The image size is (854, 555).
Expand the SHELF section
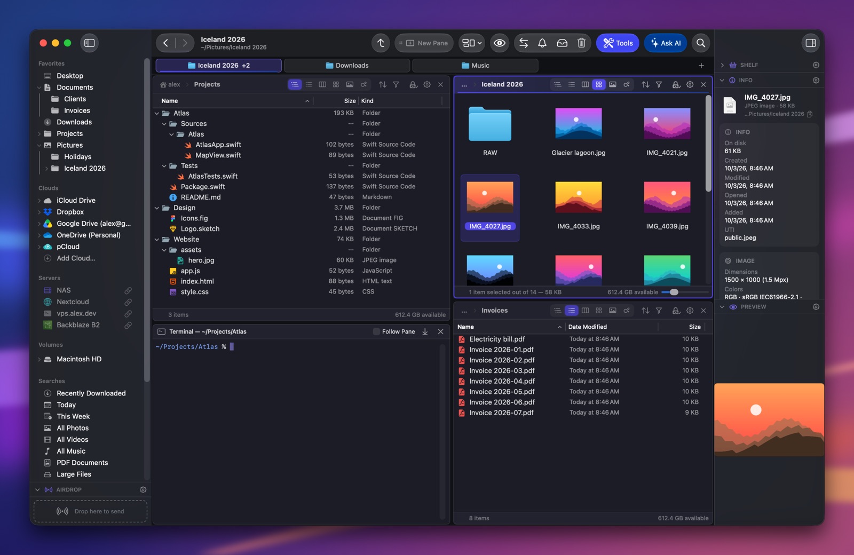click(x=722, y=65)
